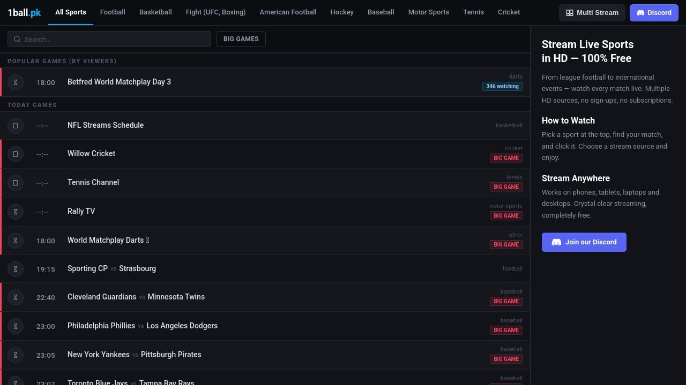Image resolution: width=686 pixels, height=385 pixels.
Task: Open the Hockey tab
Action: coord(342,12)
